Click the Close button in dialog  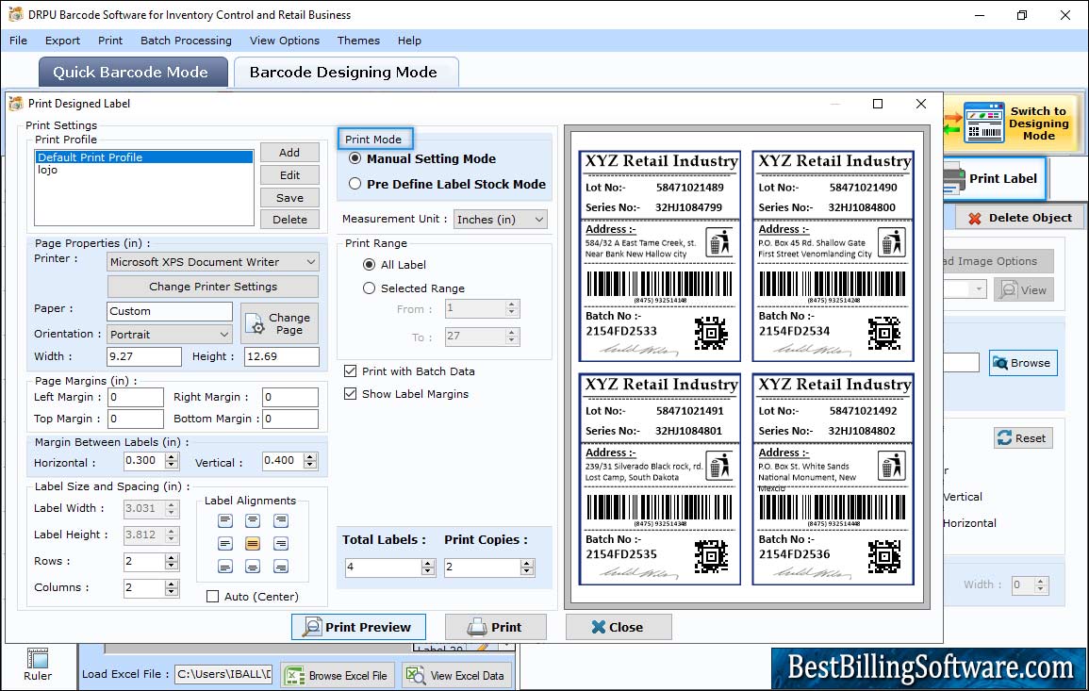coord(619,627)
